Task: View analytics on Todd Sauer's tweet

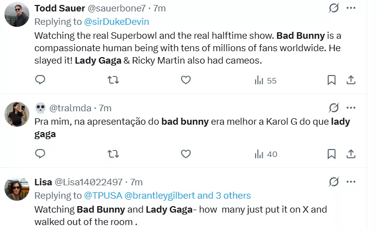Action: 265,80
